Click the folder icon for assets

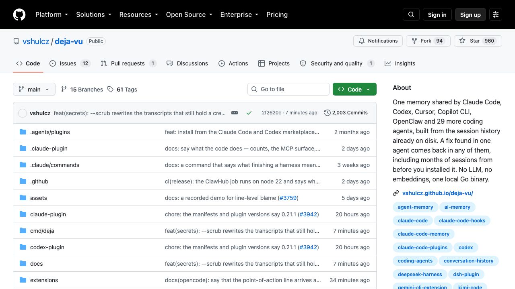click(23, 197)
